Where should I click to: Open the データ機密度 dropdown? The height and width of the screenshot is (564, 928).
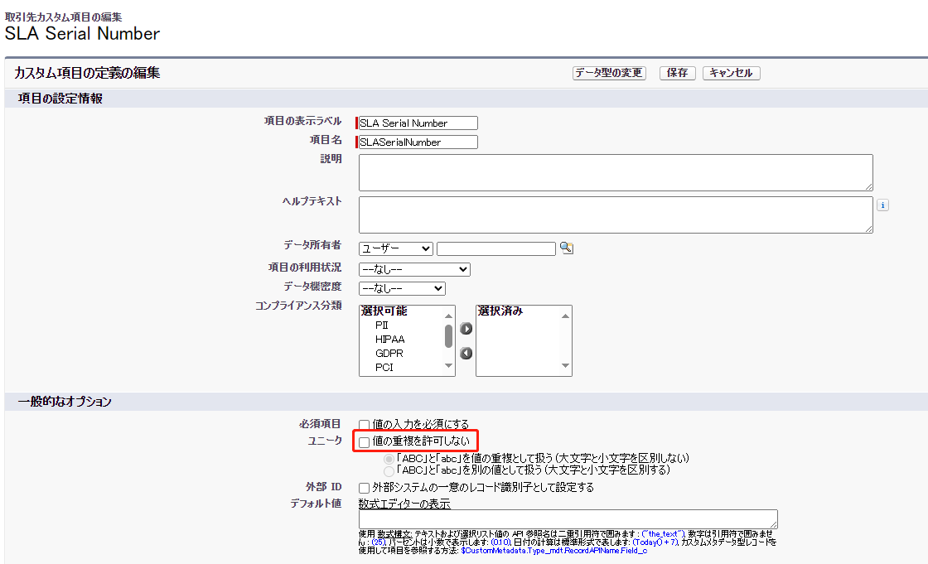(402, 288)
